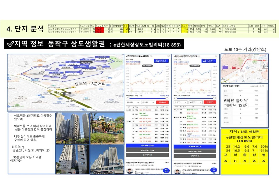Open the 동 선택 dropdown in left panel
Screen dimensions: 279x196
133,102
